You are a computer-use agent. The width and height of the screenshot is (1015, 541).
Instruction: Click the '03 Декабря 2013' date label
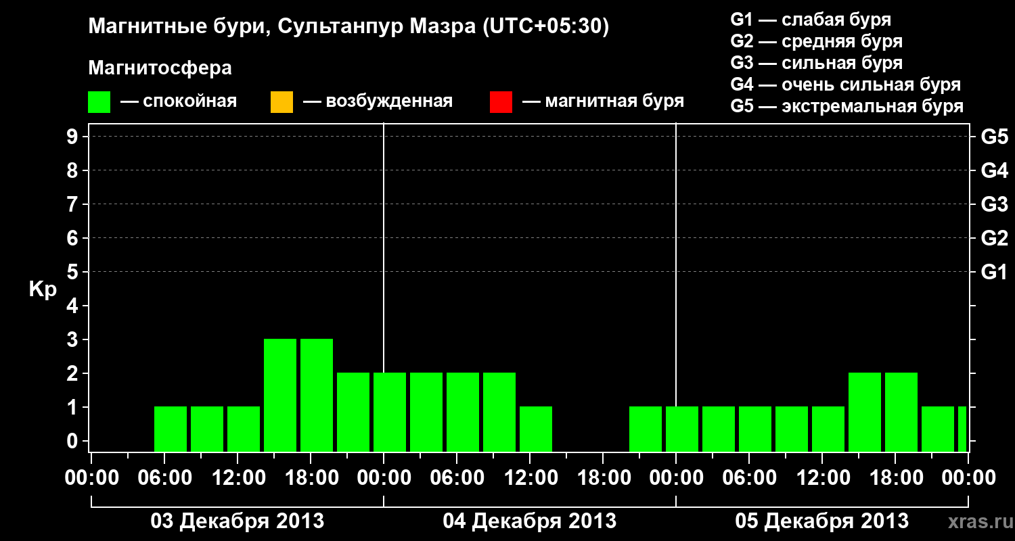(x=237, y=521)
